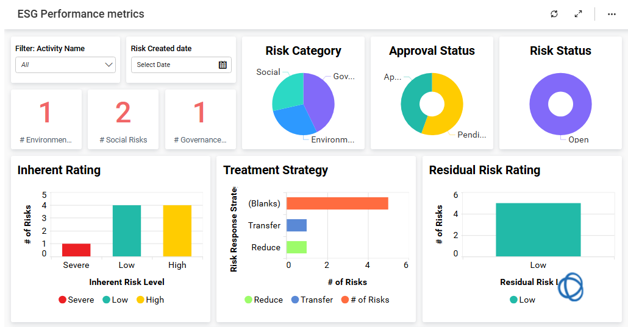628x327 pixels.
Task: Expand dashboard to full screen
Action: (x=578, y=14)
